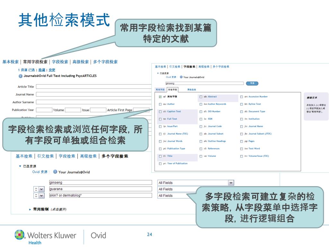Toggle the 'tx: Full Text' checkbox
The height and width of the screenshot is (247, 329).
[160, 119]
